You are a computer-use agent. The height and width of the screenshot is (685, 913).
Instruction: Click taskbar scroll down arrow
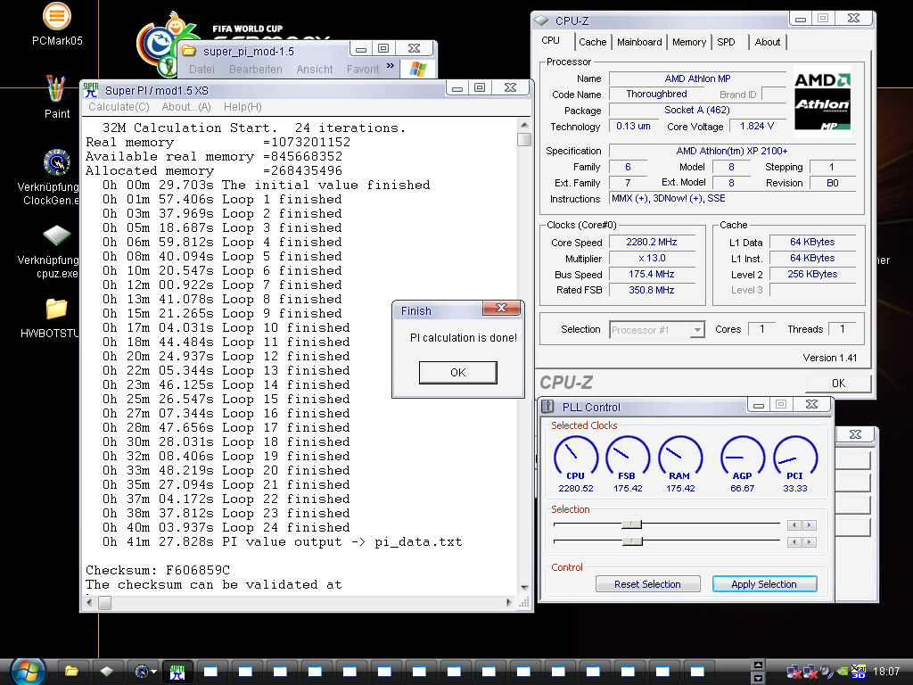(758, 678)
